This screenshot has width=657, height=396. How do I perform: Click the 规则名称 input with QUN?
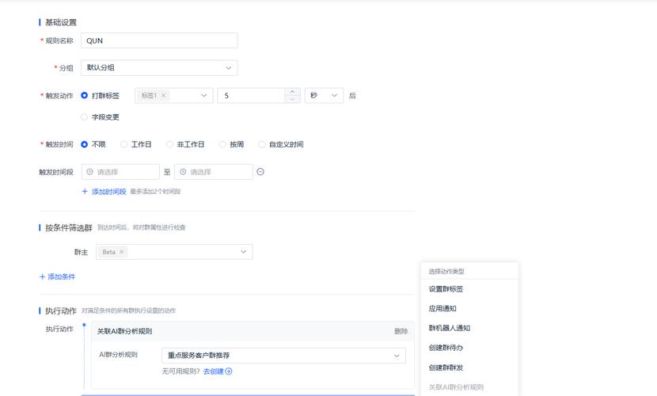click(159, 40)
